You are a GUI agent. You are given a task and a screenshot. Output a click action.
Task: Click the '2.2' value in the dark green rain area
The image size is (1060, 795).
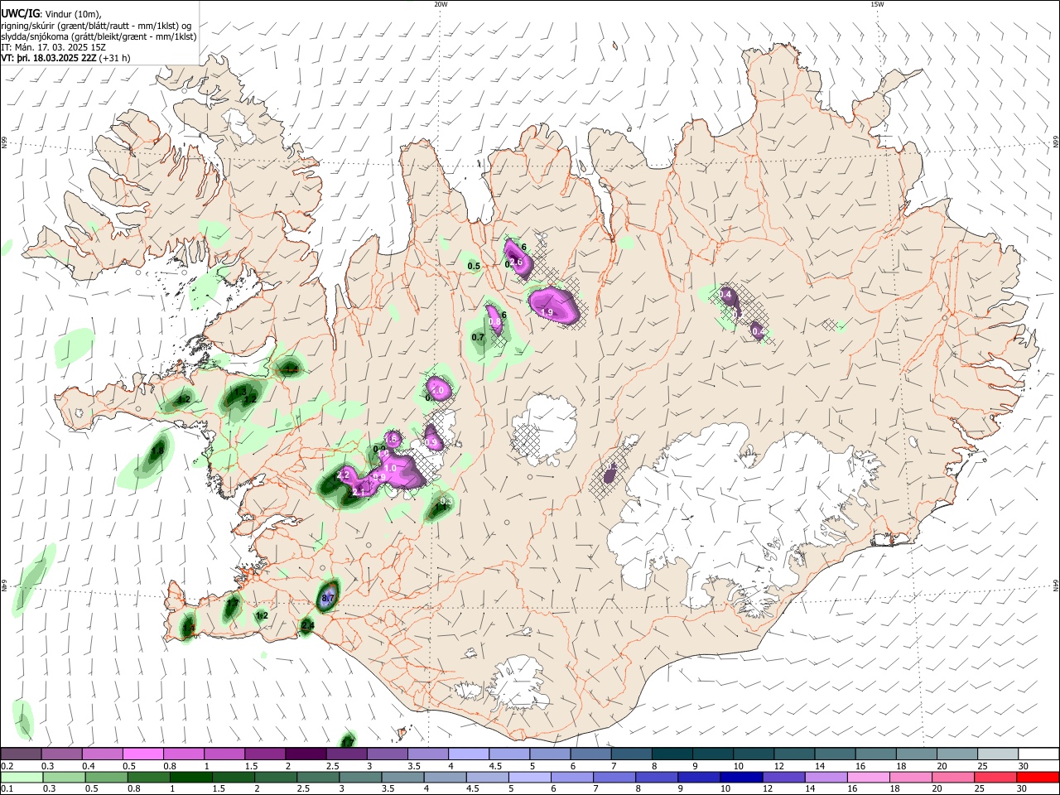[343, 475]
